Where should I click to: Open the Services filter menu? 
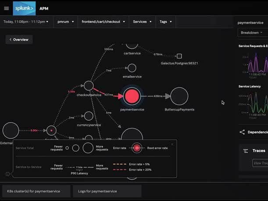click(142, 22)
